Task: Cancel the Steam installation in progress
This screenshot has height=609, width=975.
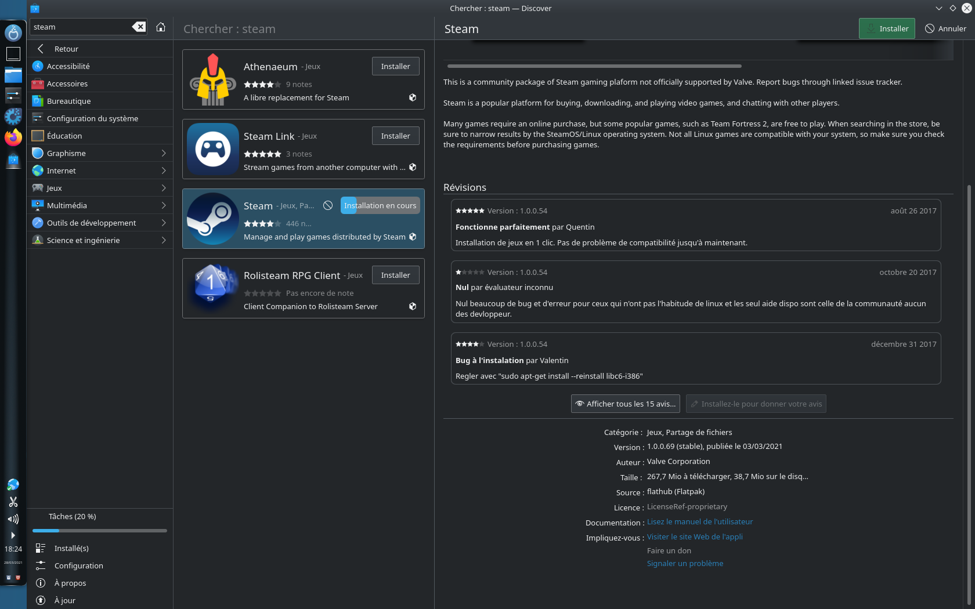Action: coord(328,205)
